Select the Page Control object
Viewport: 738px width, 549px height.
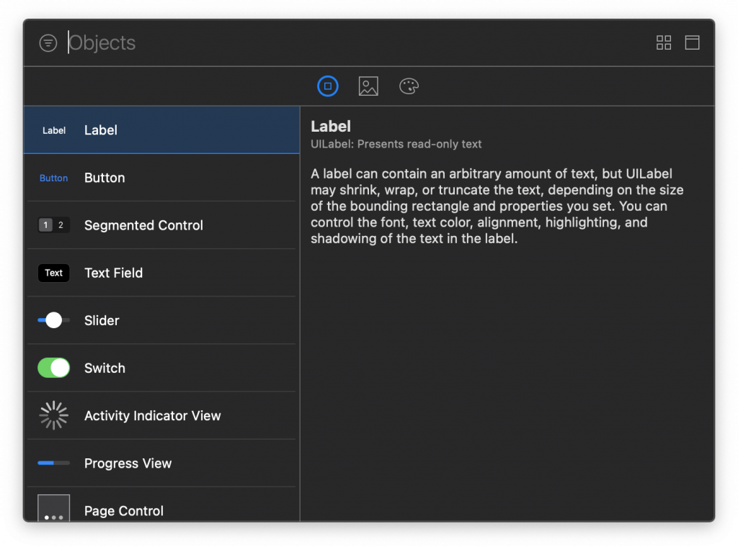[x=161, y=509]
